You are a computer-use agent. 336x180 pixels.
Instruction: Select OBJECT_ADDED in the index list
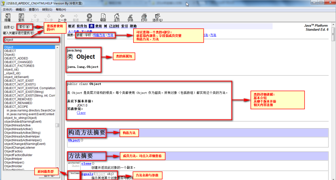16,58
